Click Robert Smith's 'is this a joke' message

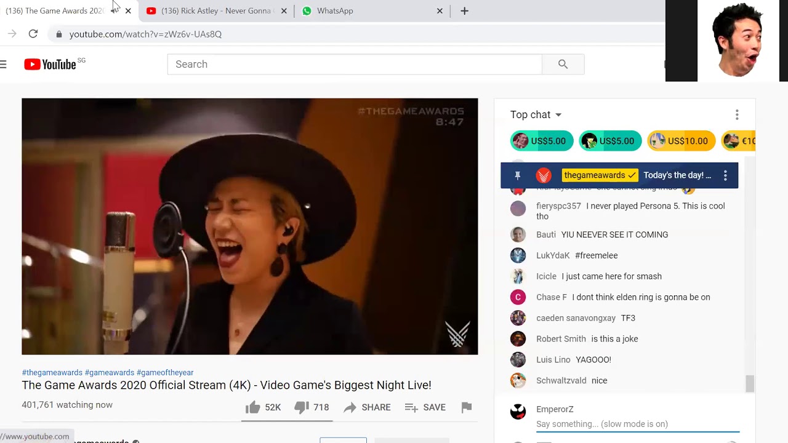click(x=614, y=339)
